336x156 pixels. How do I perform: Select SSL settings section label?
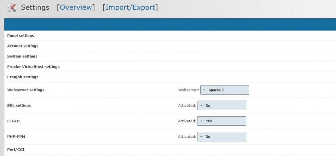point(19,106)
